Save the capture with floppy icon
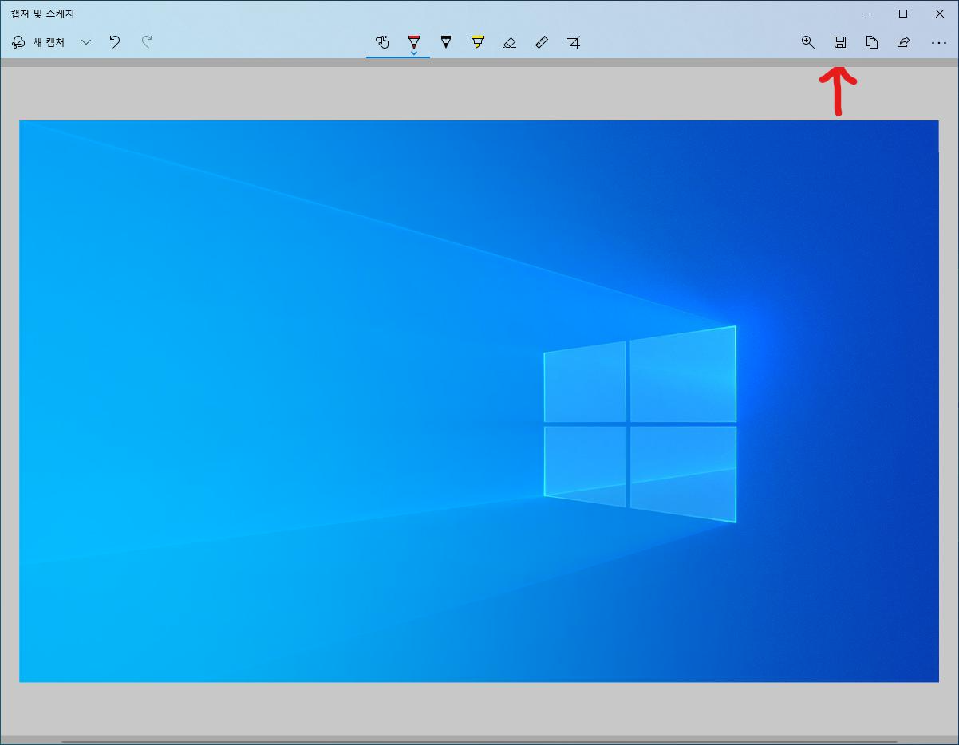This screenshot has height=745, width=959. [840, 42]
